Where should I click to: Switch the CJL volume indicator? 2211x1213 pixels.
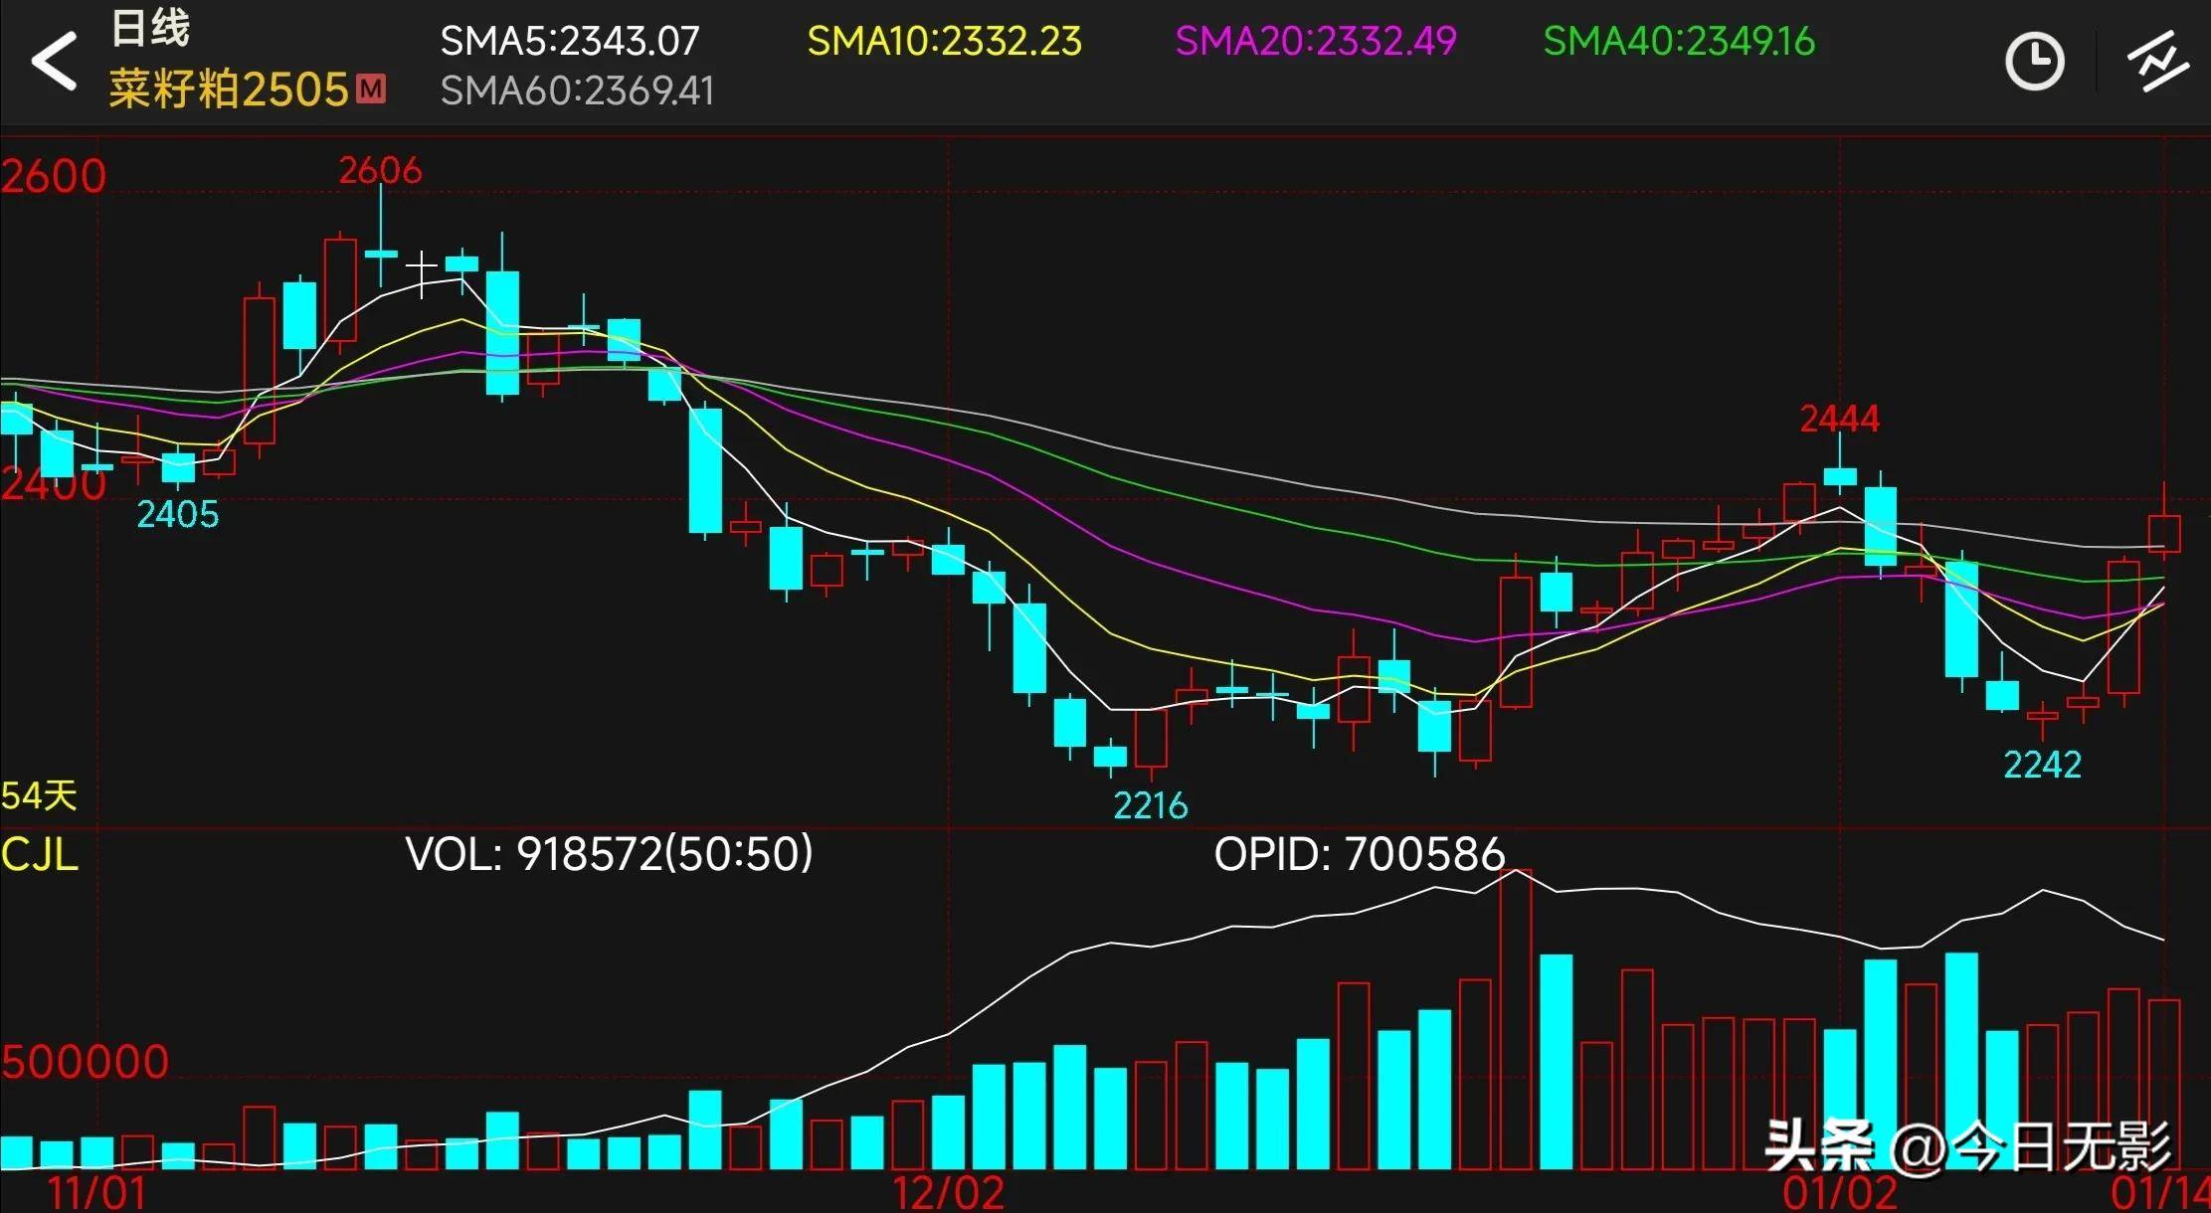(40, 854)
